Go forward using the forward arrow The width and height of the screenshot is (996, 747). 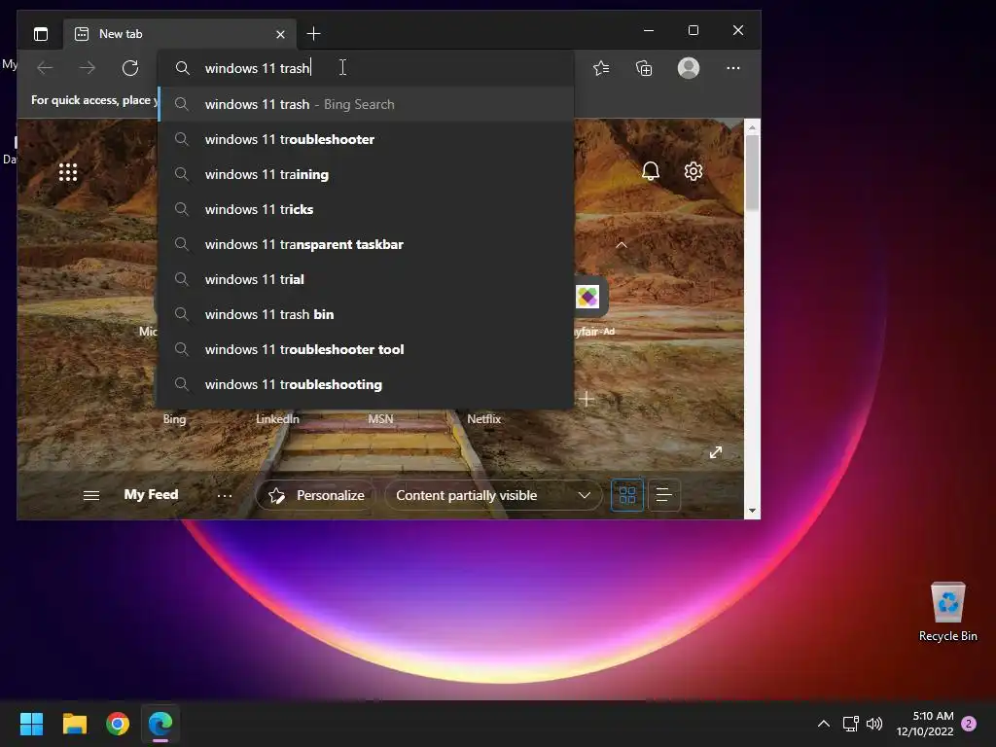(88, 68)
